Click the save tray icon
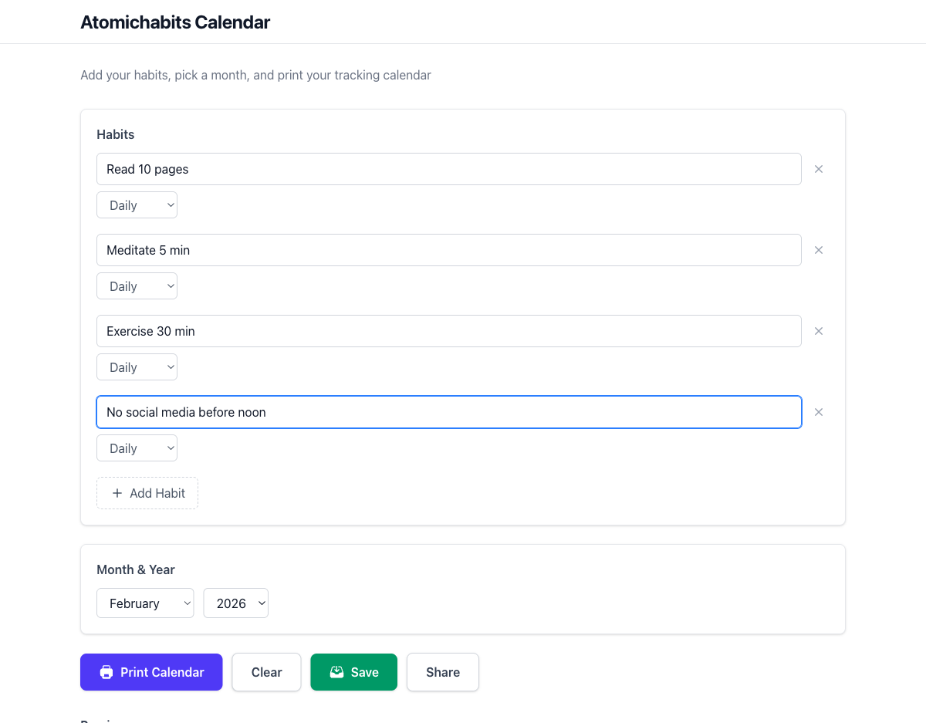The height and width of the screenshot is (723, 926). click(336, 672)
